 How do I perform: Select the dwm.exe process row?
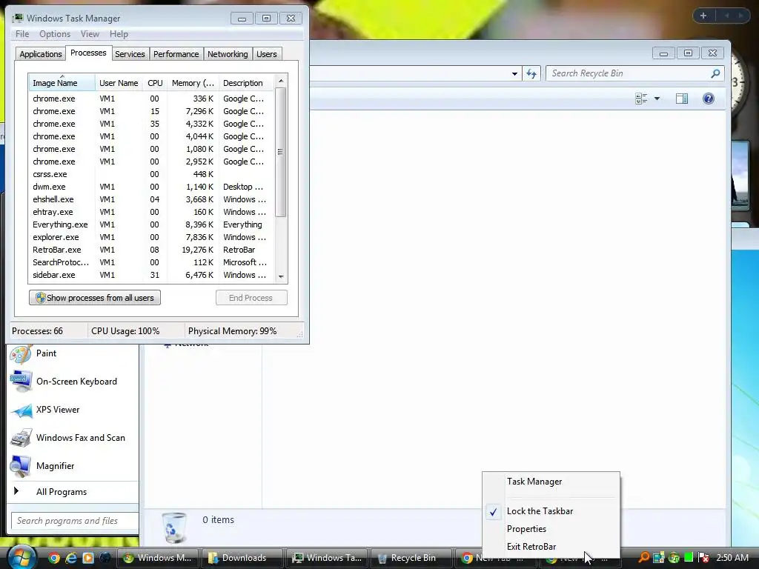(151, 187)
